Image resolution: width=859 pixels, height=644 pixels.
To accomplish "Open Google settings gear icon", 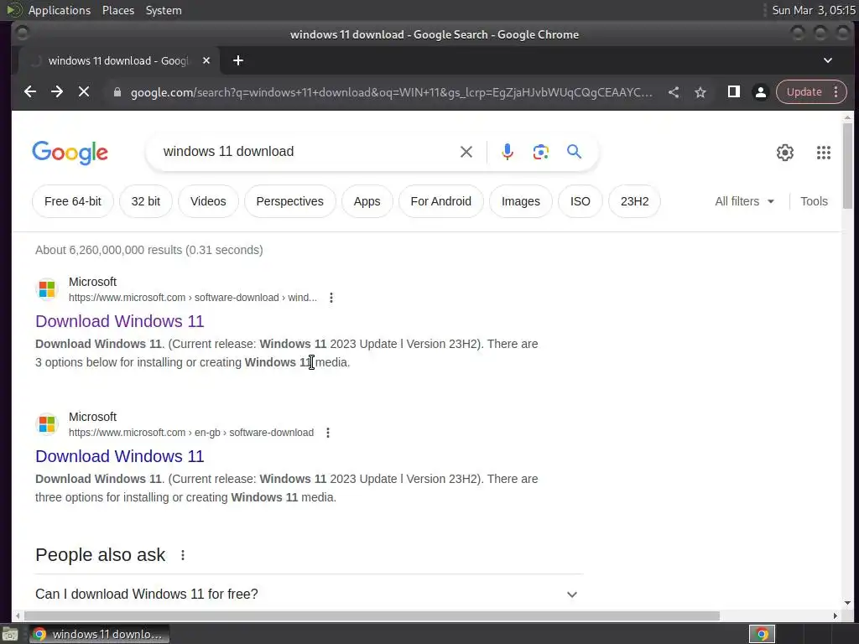I will pyautogui.click(x=785, y=153).
